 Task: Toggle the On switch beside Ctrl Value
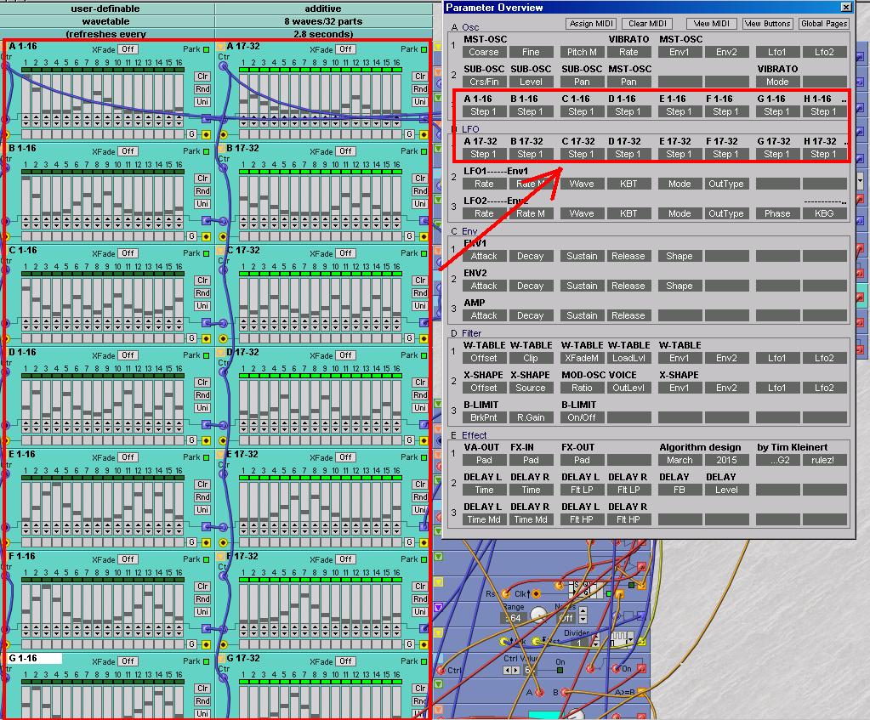(x=560, y=670)
